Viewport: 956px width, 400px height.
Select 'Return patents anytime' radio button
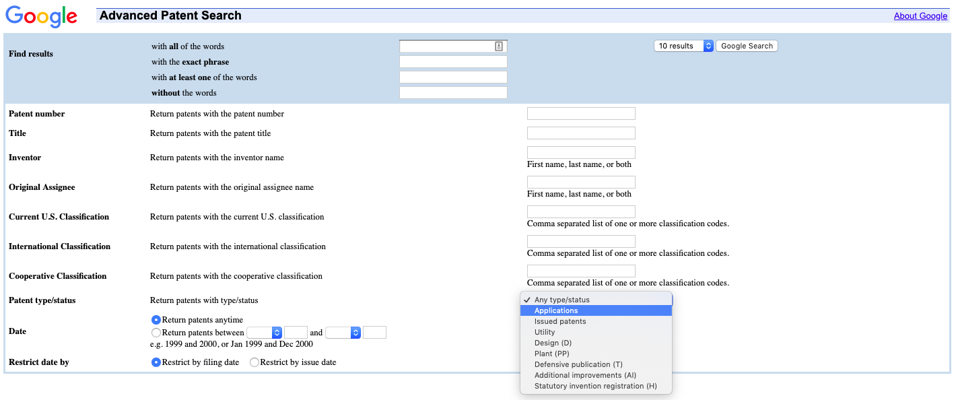(x=156, y=320)
